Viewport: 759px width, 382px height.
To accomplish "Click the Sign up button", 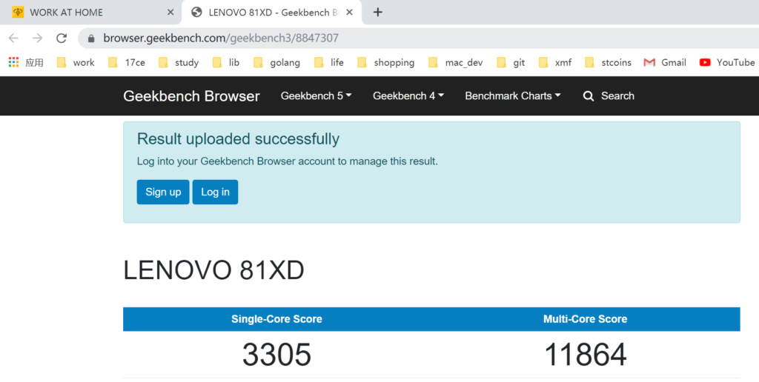I will (x=163, y=192).
